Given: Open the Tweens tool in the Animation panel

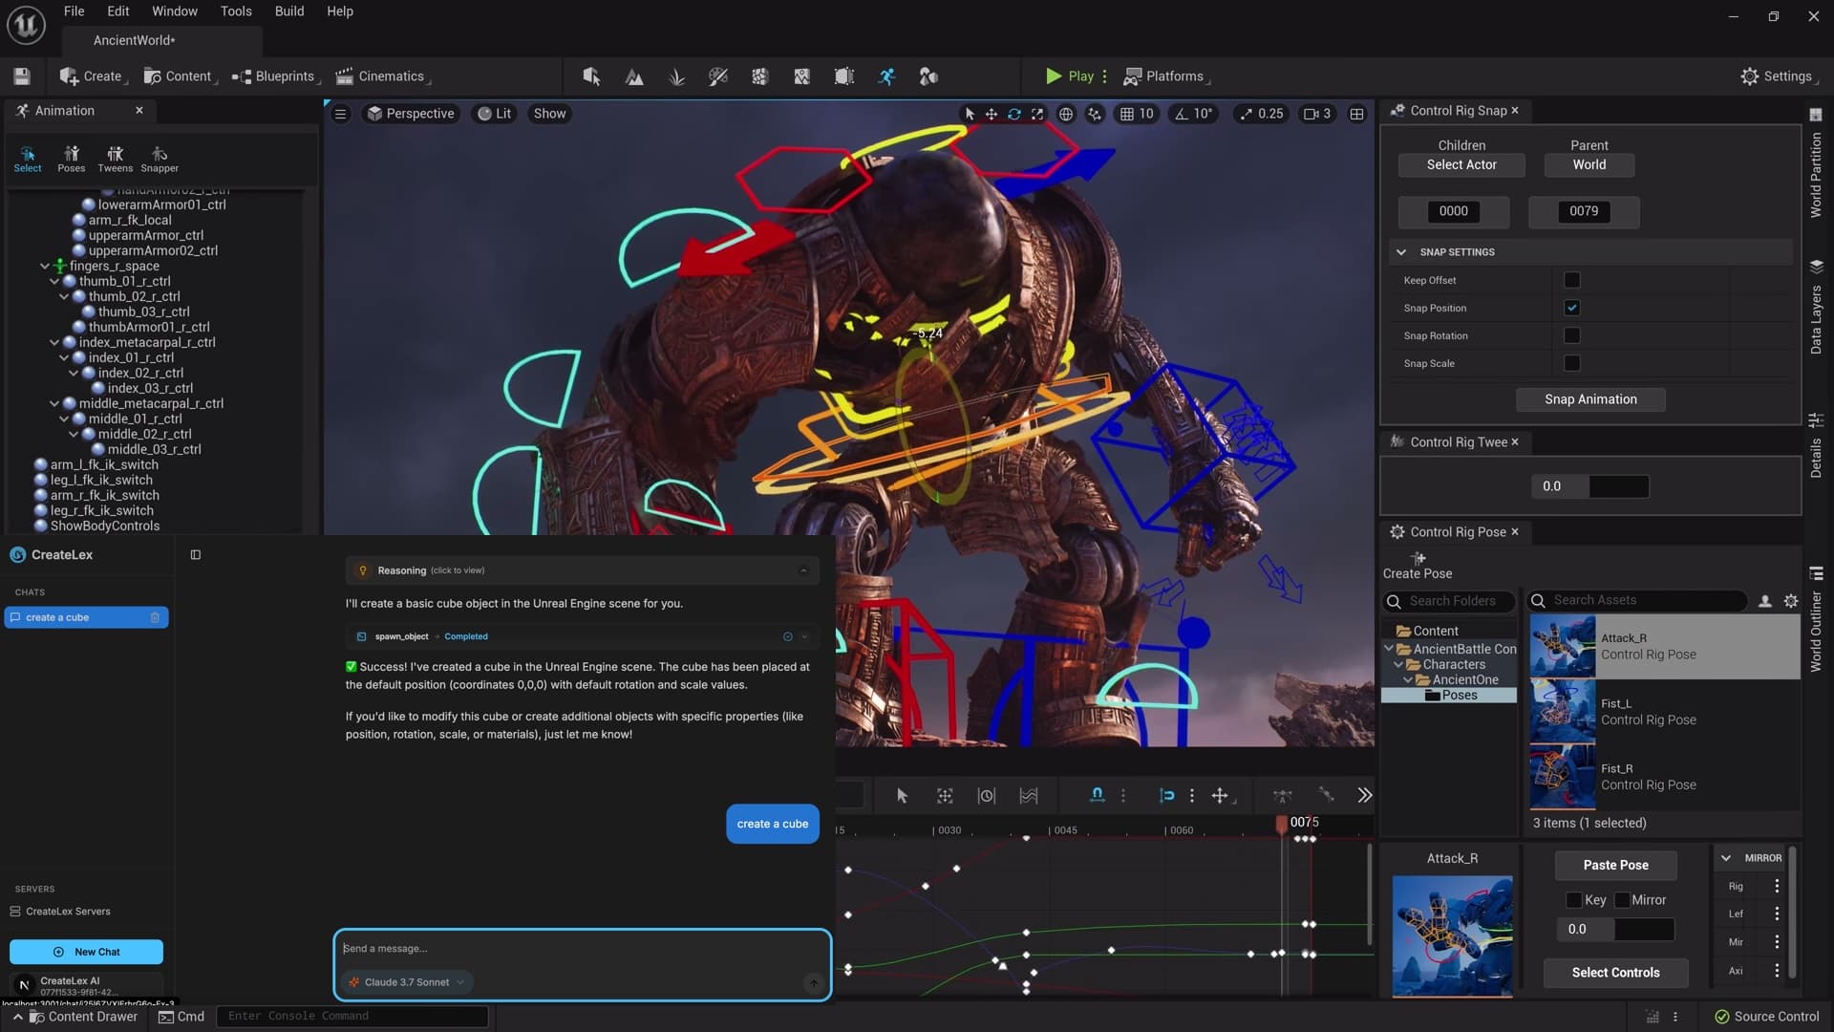Looking at the screenshot, I should pos(115,157).
